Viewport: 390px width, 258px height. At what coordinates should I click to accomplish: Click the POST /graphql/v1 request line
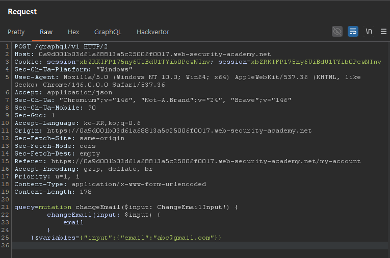pos(50,46)
